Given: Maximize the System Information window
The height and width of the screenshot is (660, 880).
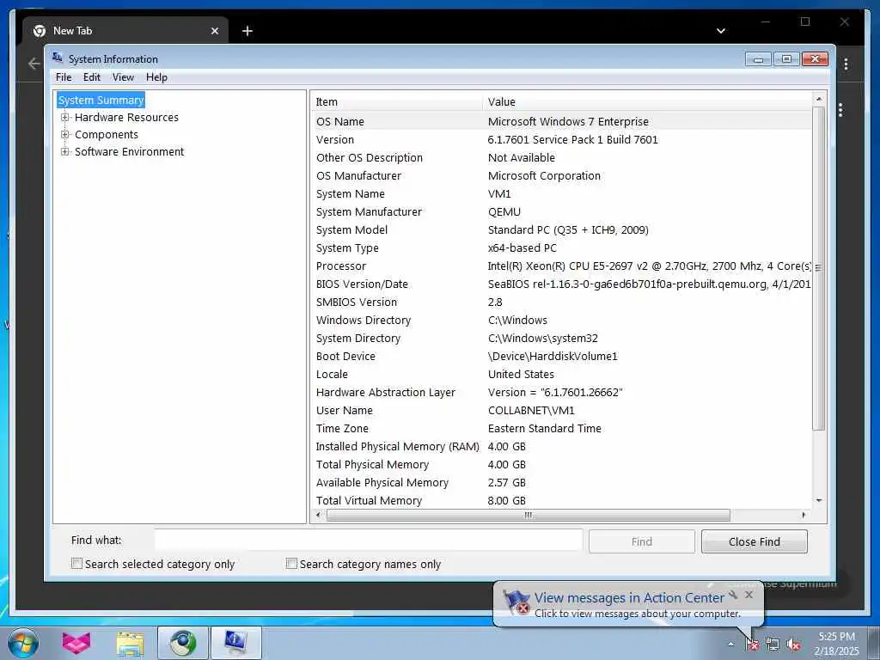Looking at the screenshot, I should [787, 59].
